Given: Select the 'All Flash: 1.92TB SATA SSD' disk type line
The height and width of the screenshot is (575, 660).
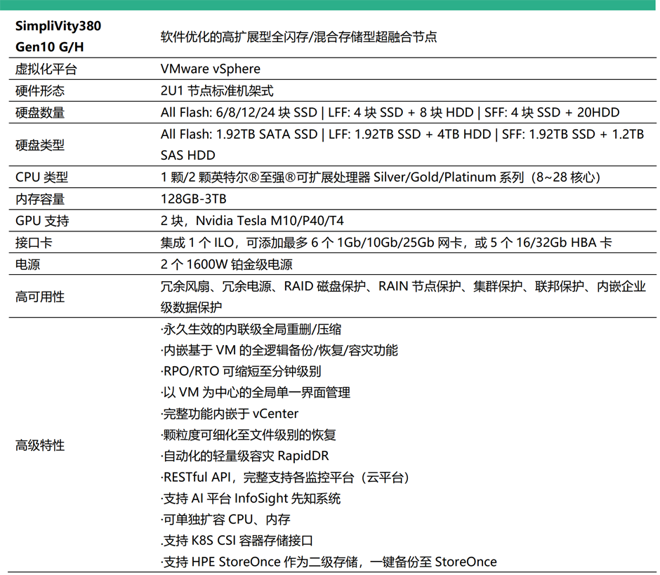Looking at the screenshot, I should [x=239, y=135].
